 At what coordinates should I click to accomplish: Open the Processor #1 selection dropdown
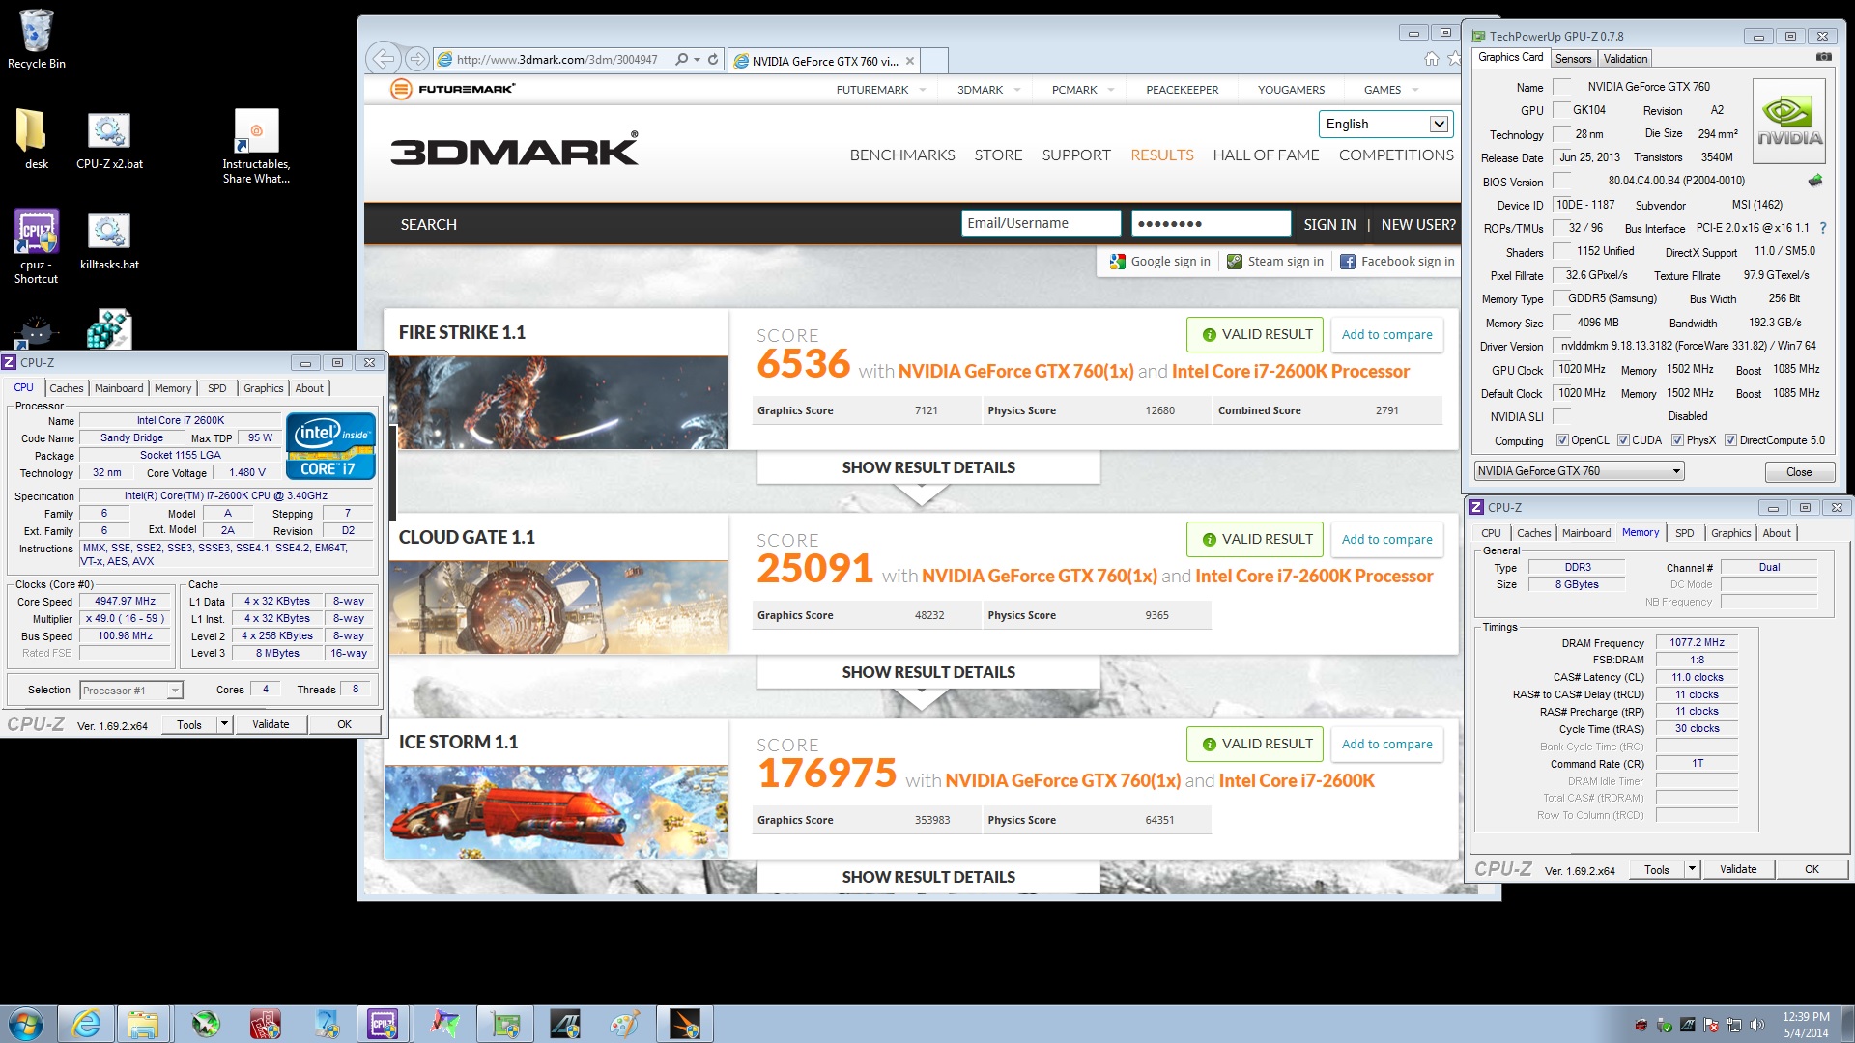(131, 690)
